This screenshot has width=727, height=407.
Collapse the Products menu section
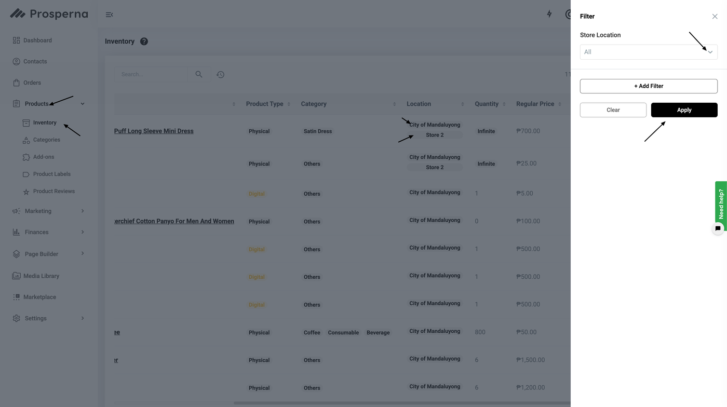(83, 104)
